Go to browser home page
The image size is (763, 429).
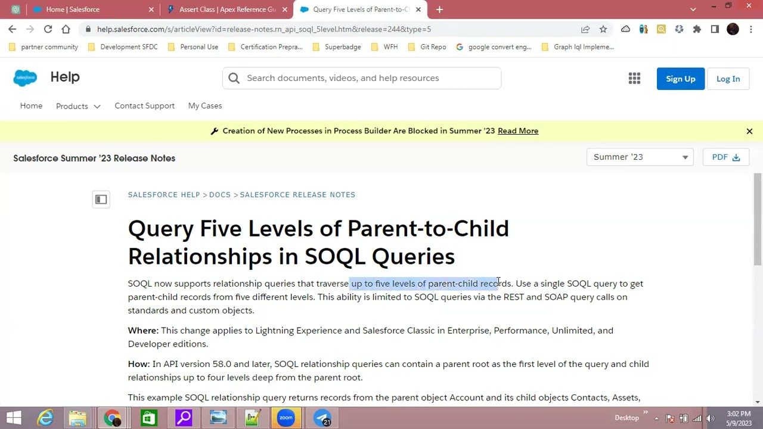point(66,29)
